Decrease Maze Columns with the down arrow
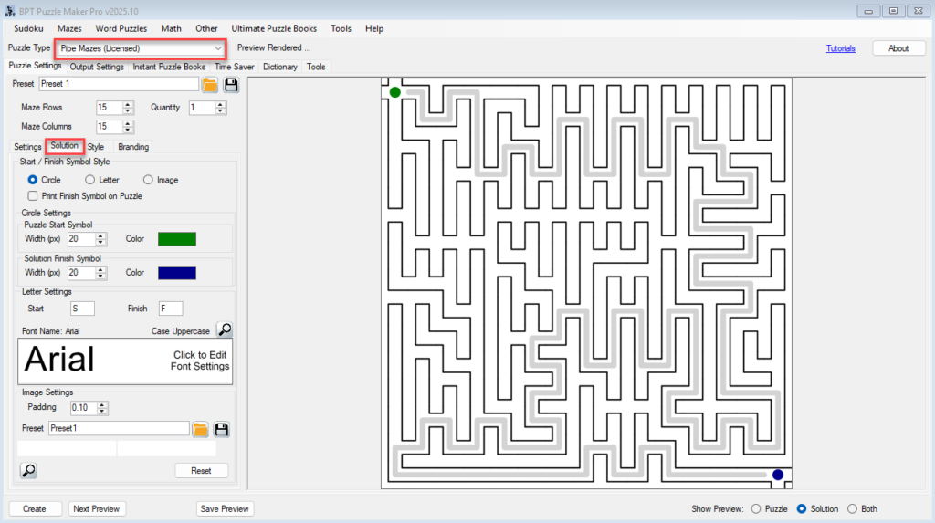Screen dimensions: 935x523 [128, 130]
